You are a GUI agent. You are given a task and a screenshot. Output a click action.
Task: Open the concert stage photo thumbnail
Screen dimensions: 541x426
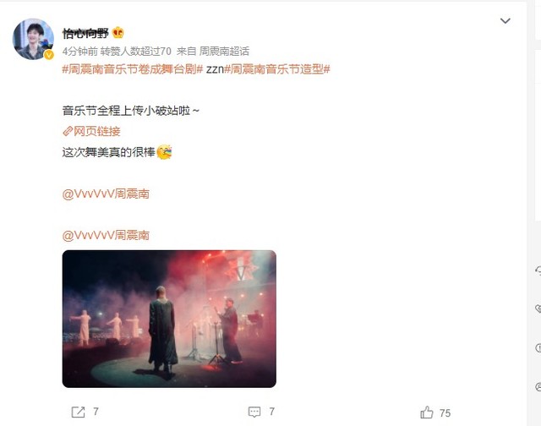[x=169, y=319]
